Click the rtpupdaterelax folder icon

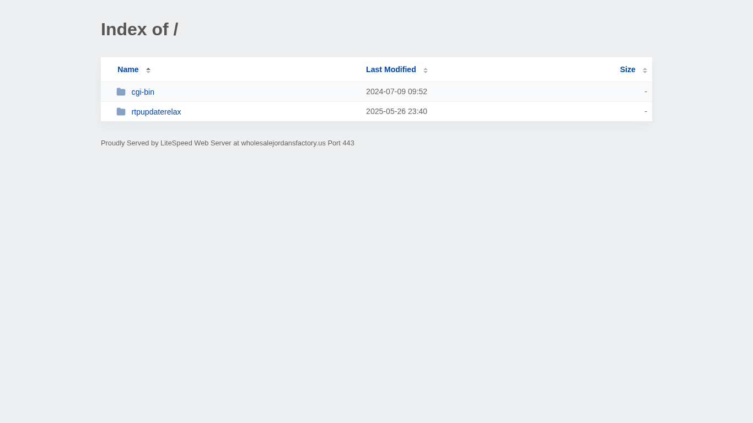[x=121, y=112]
